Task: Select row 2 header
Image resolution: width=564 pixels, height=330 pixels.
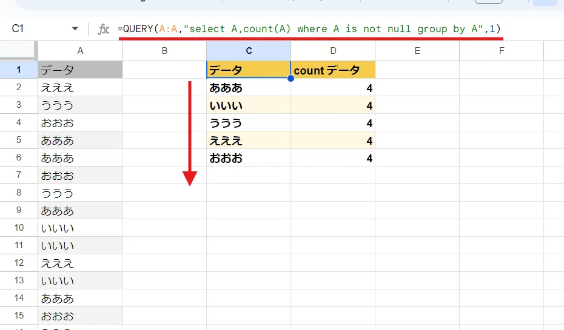Action: coord(19,87)
